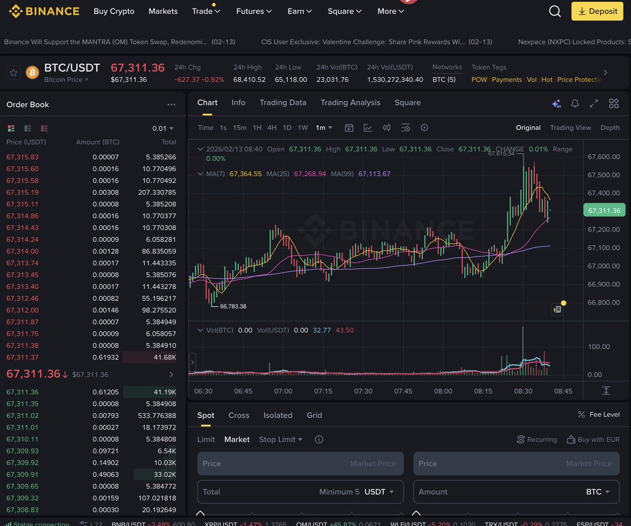
Task: Click the chart order marker icon
Action: tap(557, 310)
